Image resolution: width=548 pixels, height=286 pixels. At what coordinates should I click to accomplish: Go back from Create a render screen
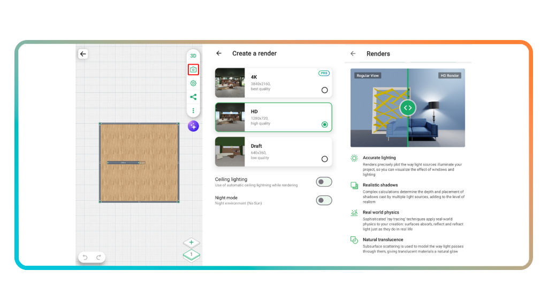tap(219, 53)
